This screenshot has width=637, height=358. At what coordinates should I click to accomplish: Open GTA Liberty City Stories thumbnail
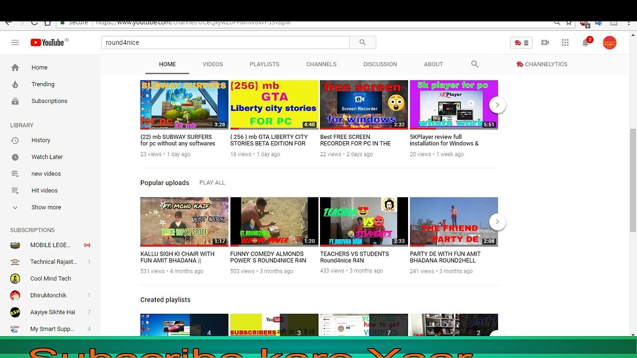coord(274,104)
